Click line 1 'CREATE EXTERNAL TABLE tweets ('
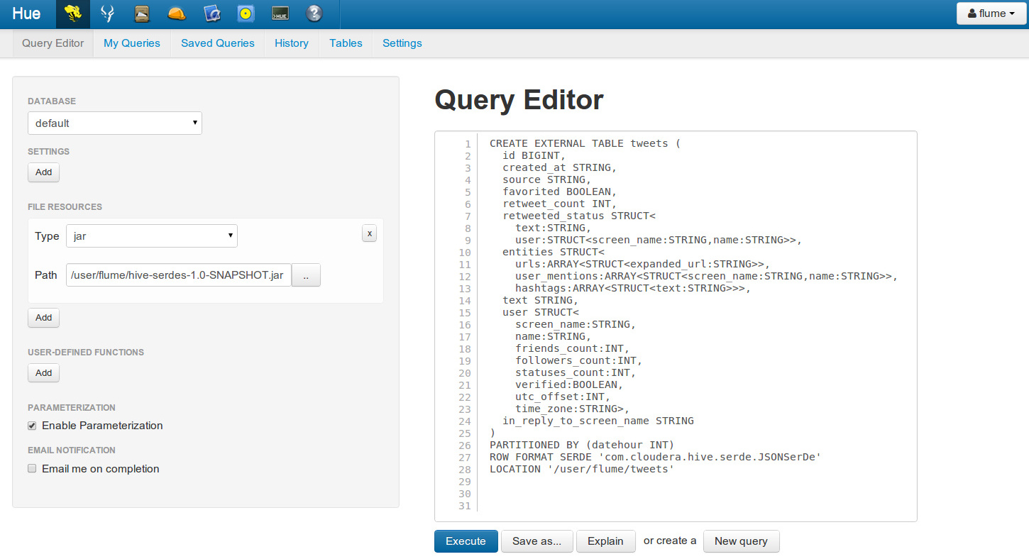The image size is (1029, 559). [x=585, y=144]
